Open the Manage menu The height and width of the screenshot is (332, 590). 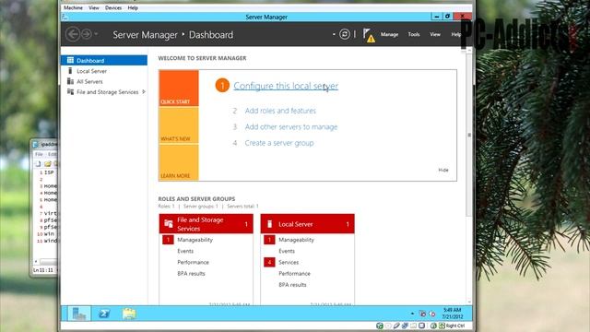coord(389,34)
